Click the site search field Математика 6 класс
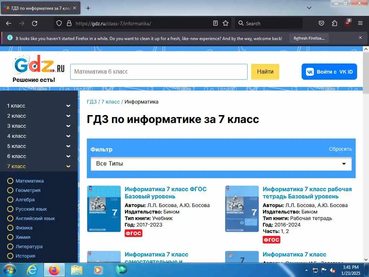 coord(159,72)
